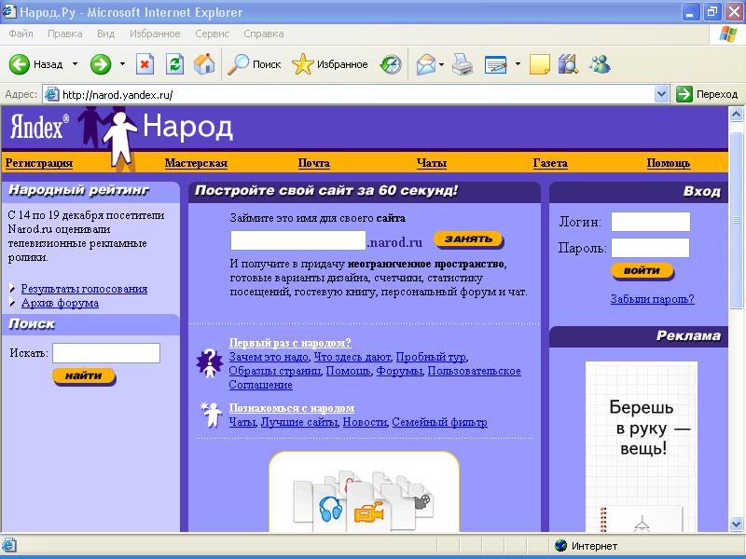
Task: Open Познакомься с народом link
Action: [292, 408]
